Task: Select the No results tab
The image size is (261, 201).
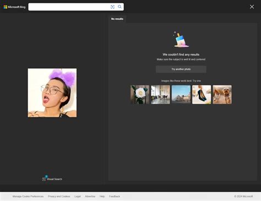Action: tap(117, 19)
